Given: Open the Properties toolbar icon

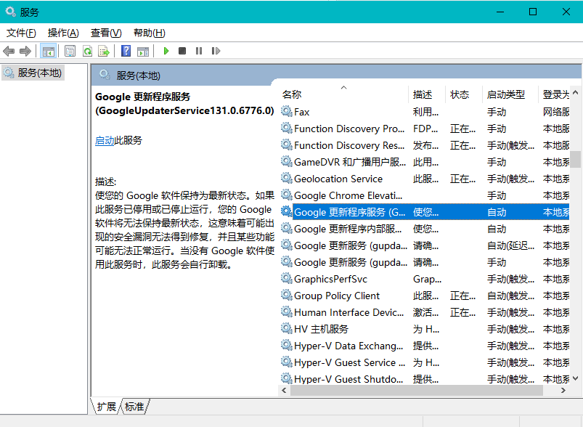Looking at the screenshot, I should [x=70, y=51].
